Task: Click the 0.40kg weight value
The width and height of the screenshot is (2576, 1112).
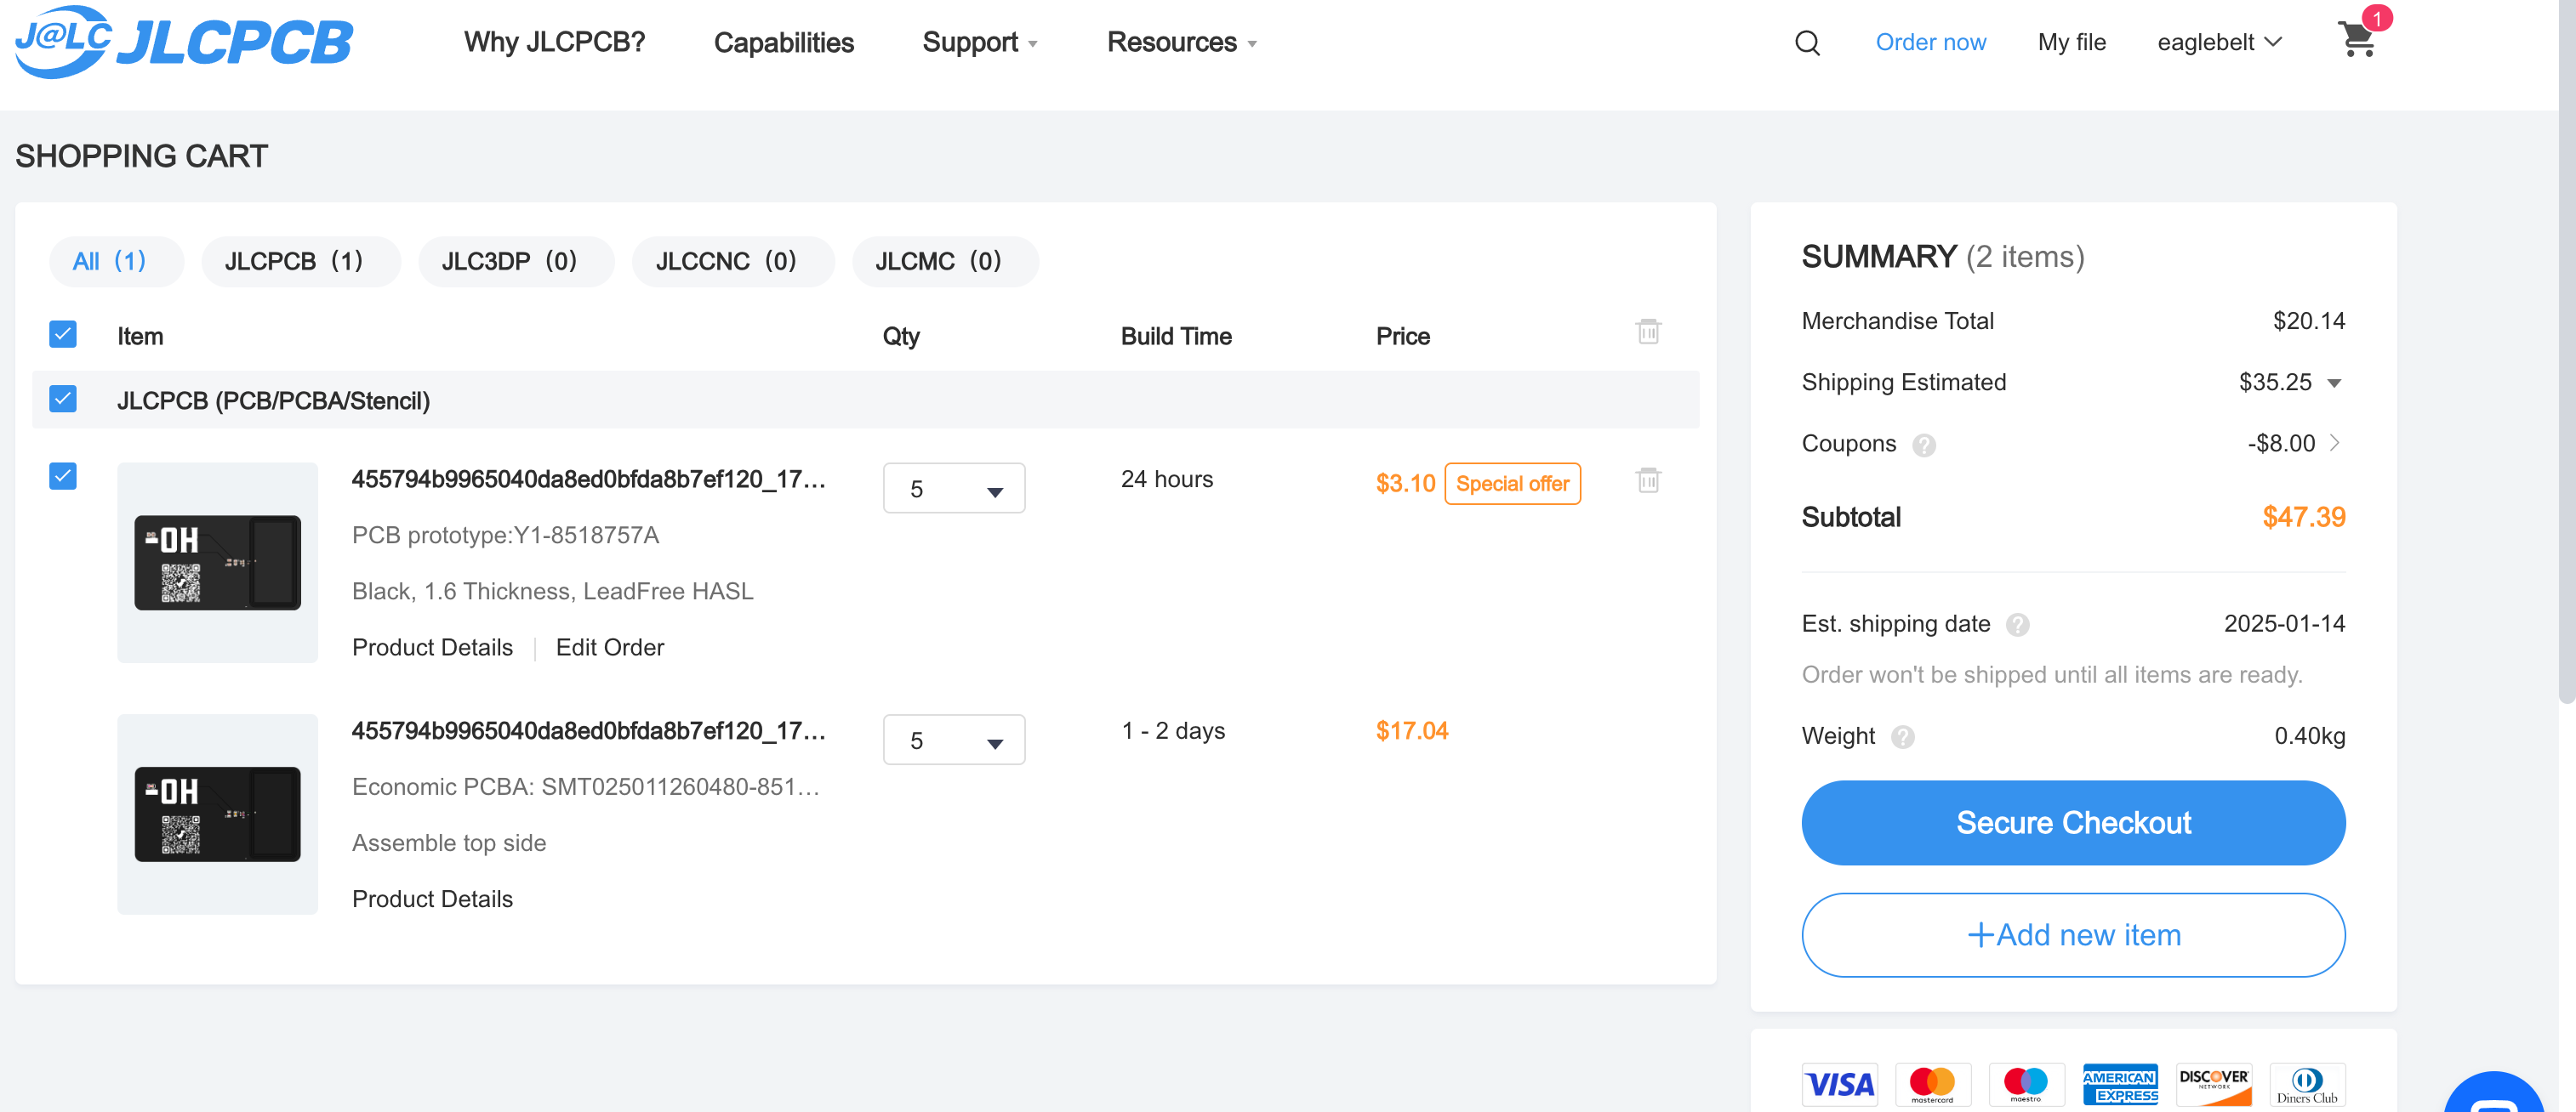Action: [x=2309, y=737]
